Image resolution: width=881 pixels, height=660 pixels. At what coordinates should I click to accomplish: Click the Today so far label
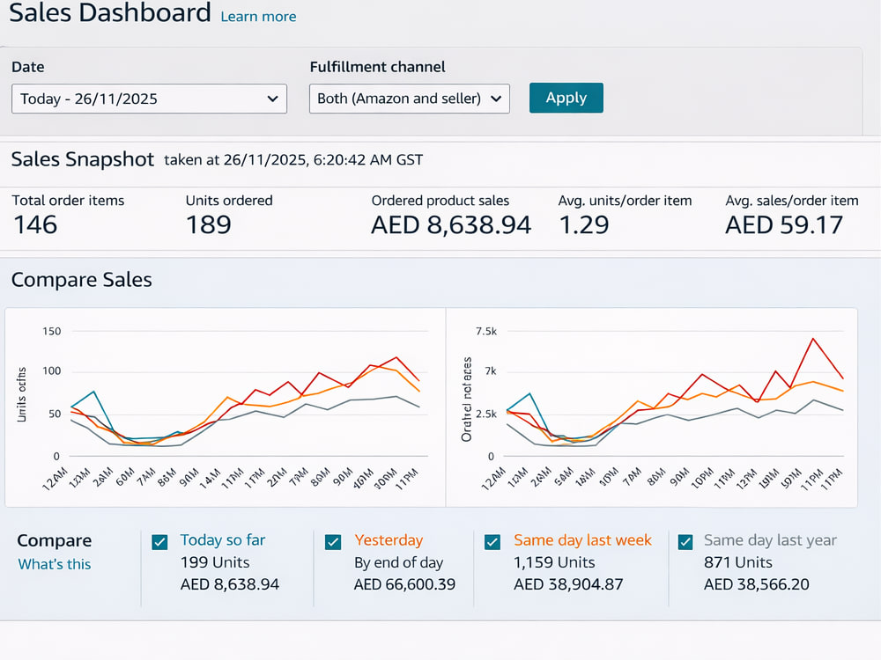(x=223, y=540)
